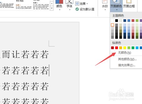
Task: Choose standard bright red swatch
Action: coord(116,48)
